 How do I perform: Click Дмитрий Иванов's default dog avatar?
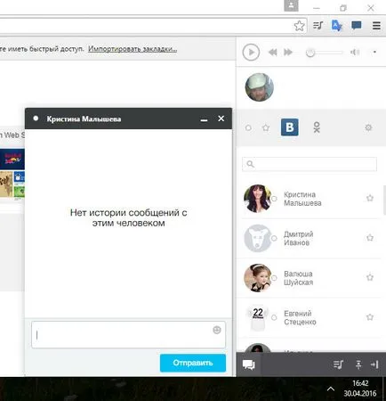pos(257,238)
